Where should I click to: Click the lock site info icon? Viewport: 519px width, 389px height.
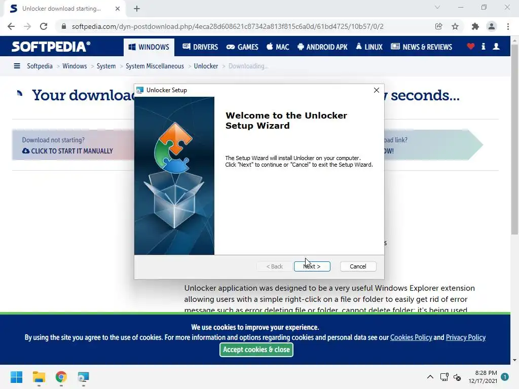pos(64,26)
